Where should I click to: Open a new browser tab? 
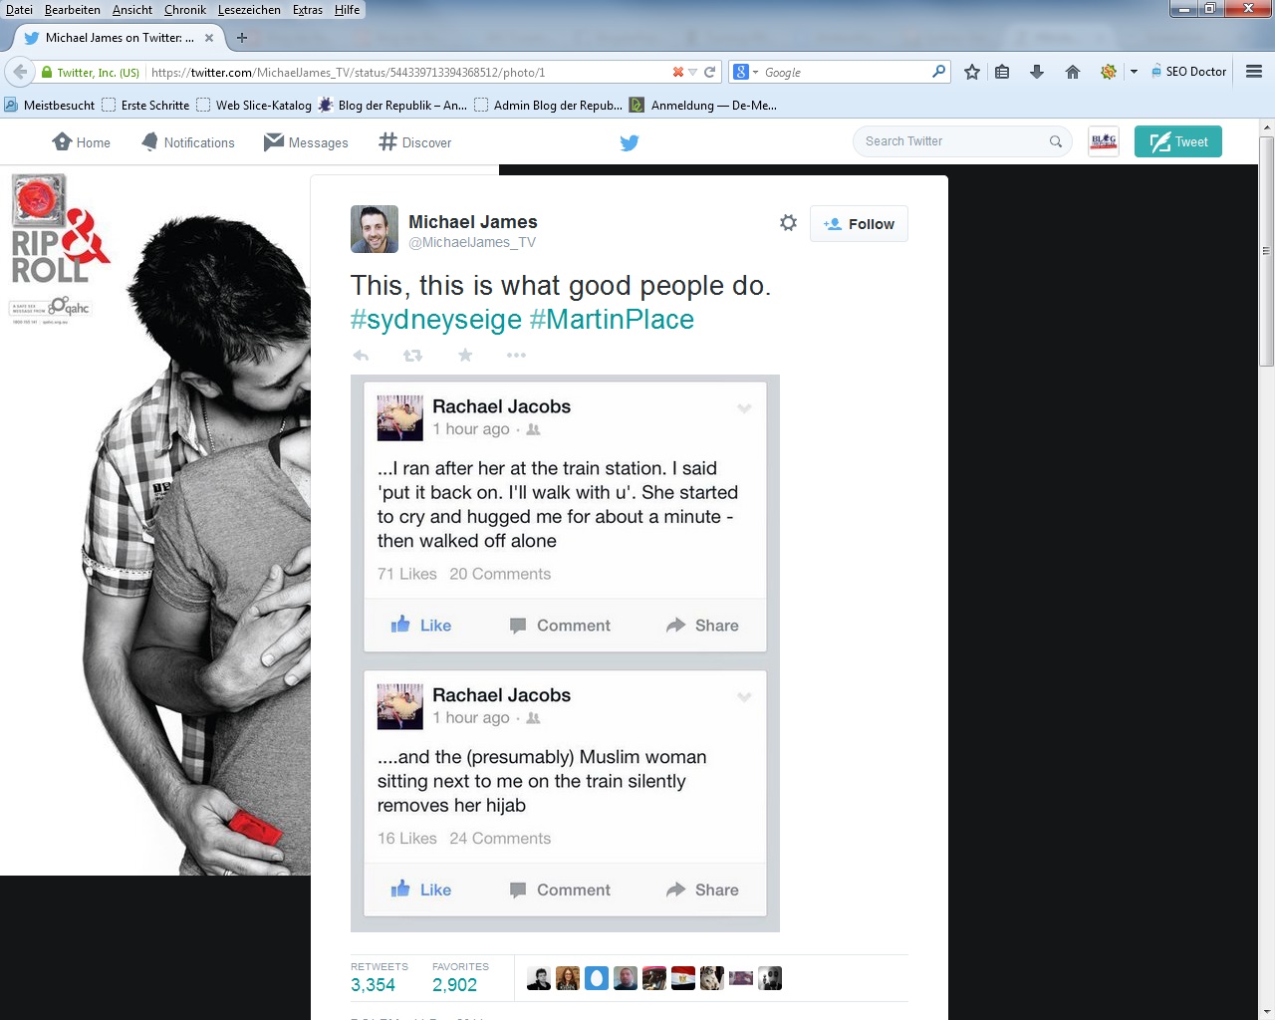click(x=242, y=38)
